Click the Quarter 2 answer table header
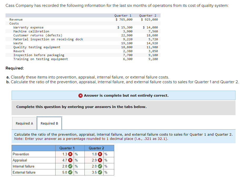The width and height of the screenshot is (245, 177). [99, 148]
